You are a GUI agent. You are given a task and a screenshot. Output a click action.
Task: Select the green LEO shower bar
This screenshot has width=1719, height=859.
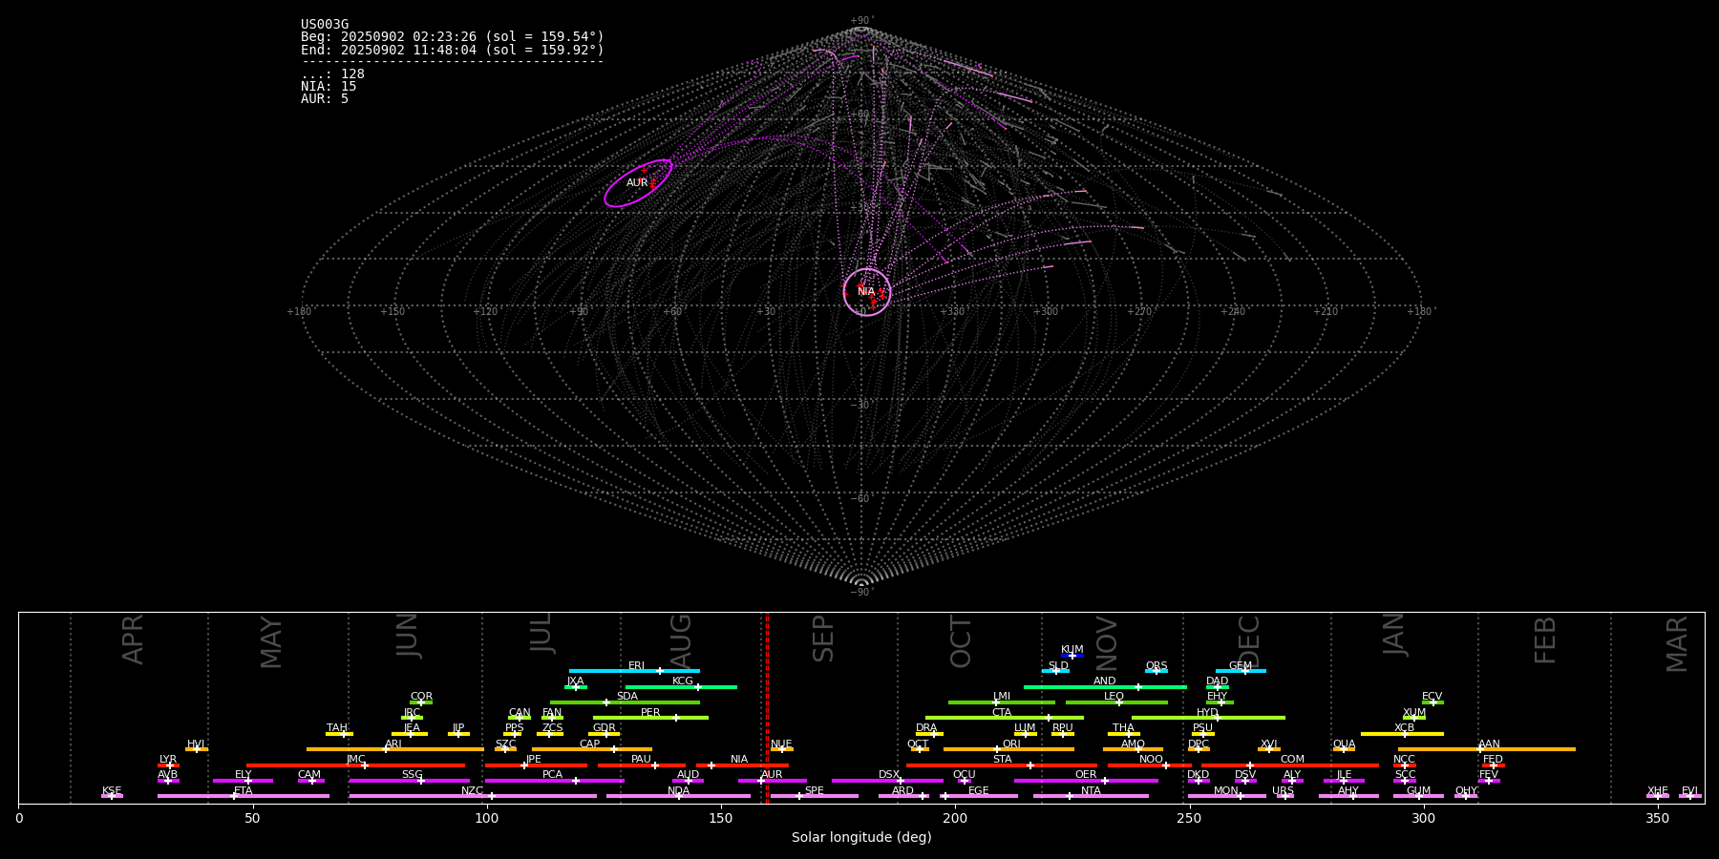(x=1116, y=702)
